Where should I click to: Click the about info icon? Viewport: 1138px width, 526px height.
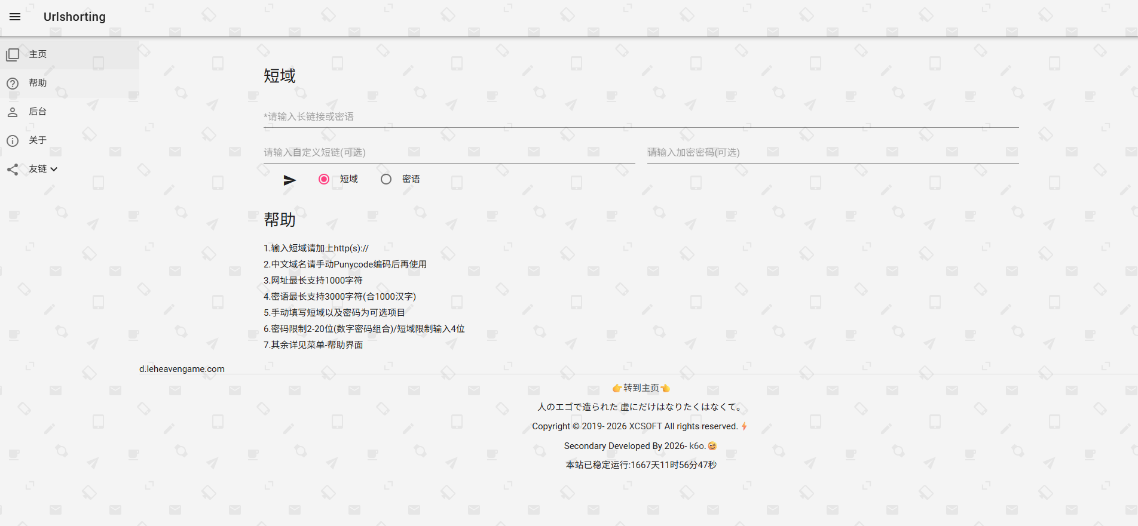point(13,141)
